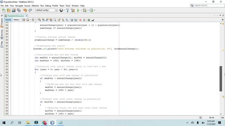The image size is (225, 126).
Task: Open the Tools menu
Action: pyautogui.click(x=68, y=6)
